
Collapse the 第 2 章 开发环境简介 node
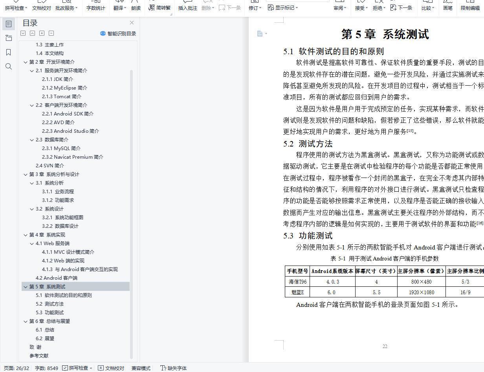[26, 62]
